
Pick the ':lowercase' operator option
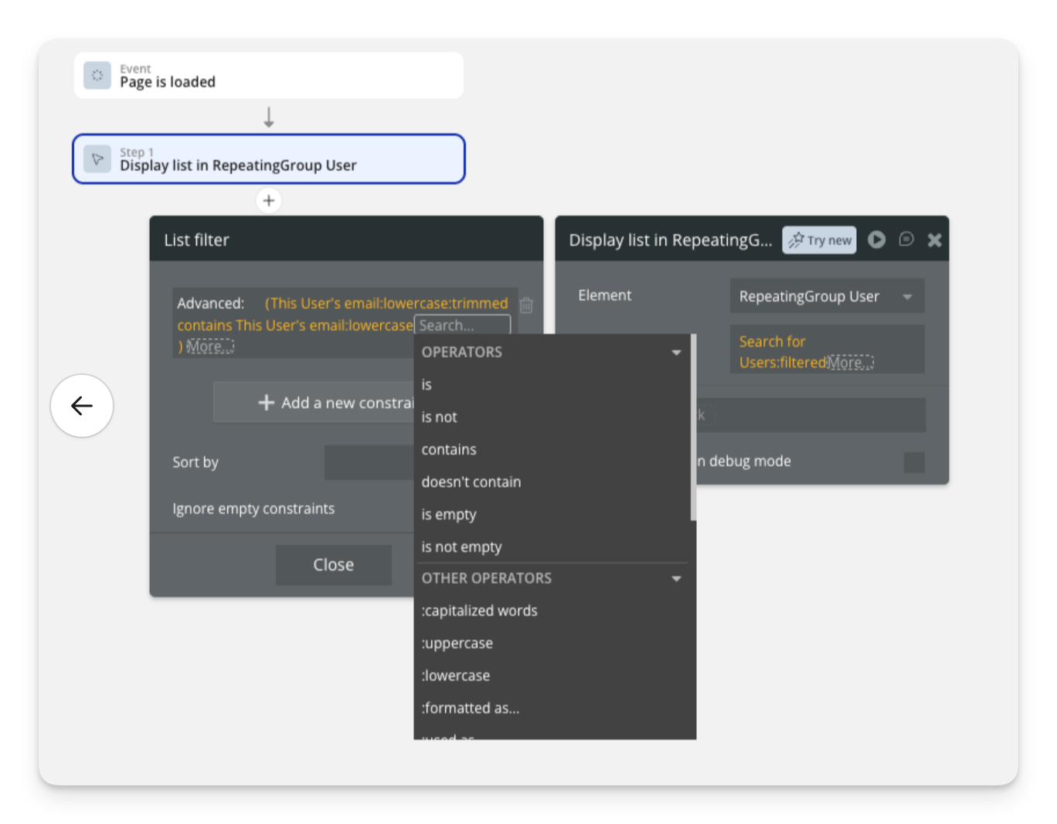[456, 676]
